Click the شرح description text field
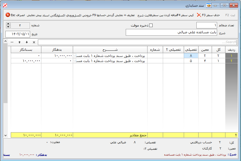The image size is (241, 161). tap(171, 32)
